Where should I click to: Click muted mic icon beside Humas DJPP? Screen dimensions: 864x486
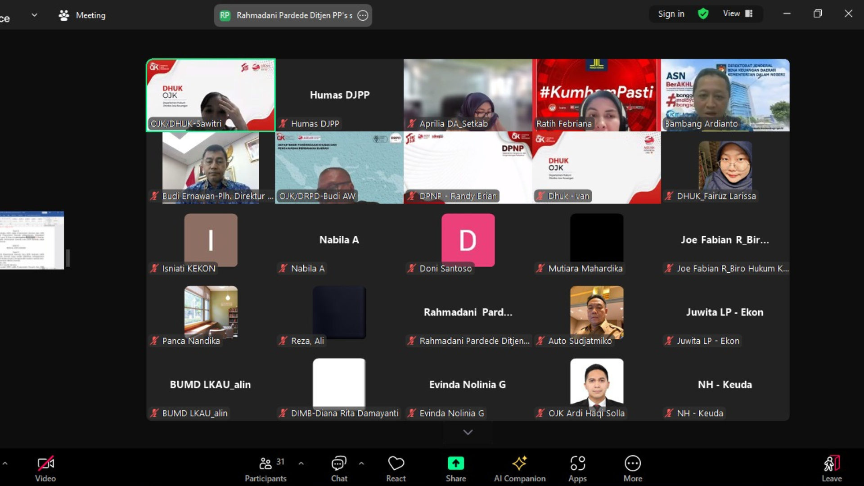click(283, 123)
